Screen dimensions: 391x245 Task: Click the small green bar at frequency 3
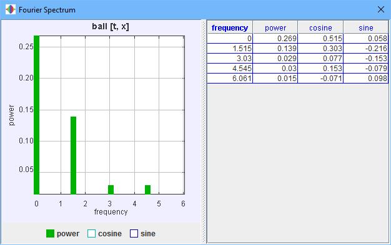click(x=111, y=190)
